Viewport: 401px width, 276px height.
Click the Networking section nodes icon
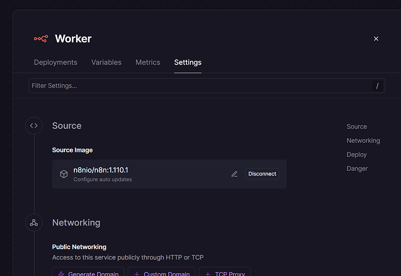pos(34,223)
